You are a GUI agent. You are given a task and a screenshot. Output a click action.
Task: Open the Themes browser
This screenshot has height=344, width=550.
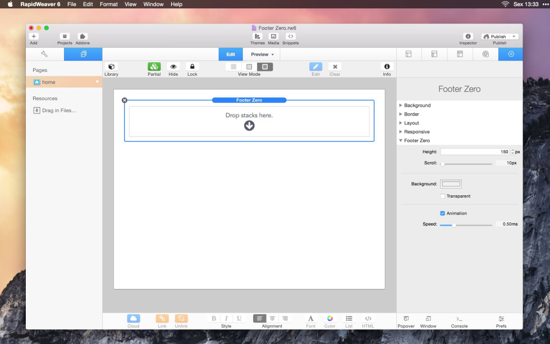point(258,36)
